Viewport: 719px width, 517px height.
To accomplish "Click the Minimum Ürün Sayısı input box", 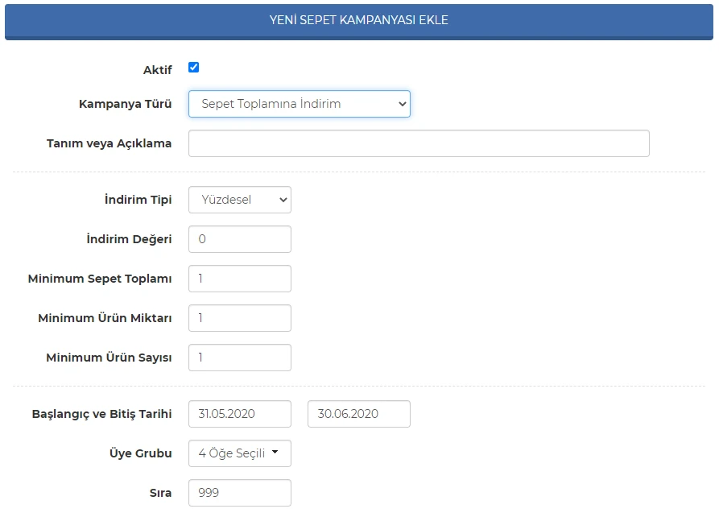I will click(x=239, y=357).
